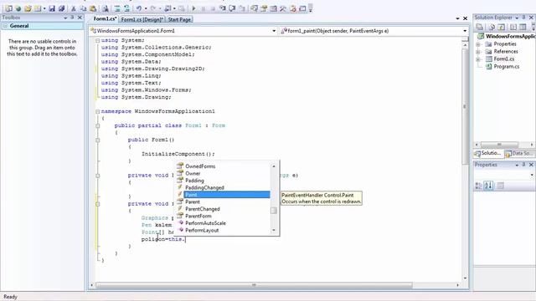536x301 pixels.
Task: Click the Open File folder icon
Action: coord(28,8)
